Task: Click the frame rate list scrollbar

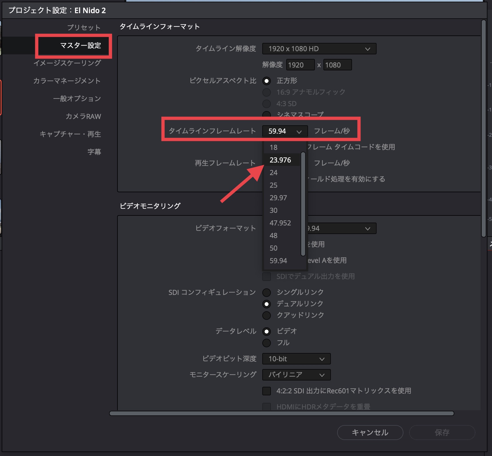Action: point(303,204)
